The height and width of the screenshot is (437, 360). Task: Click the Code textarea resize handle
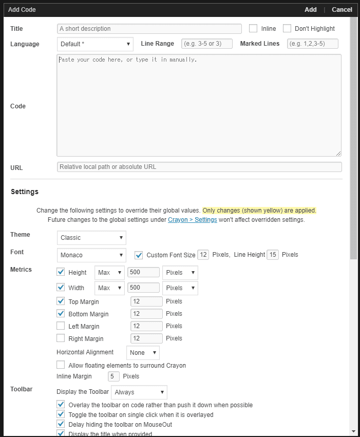[338, 154]
